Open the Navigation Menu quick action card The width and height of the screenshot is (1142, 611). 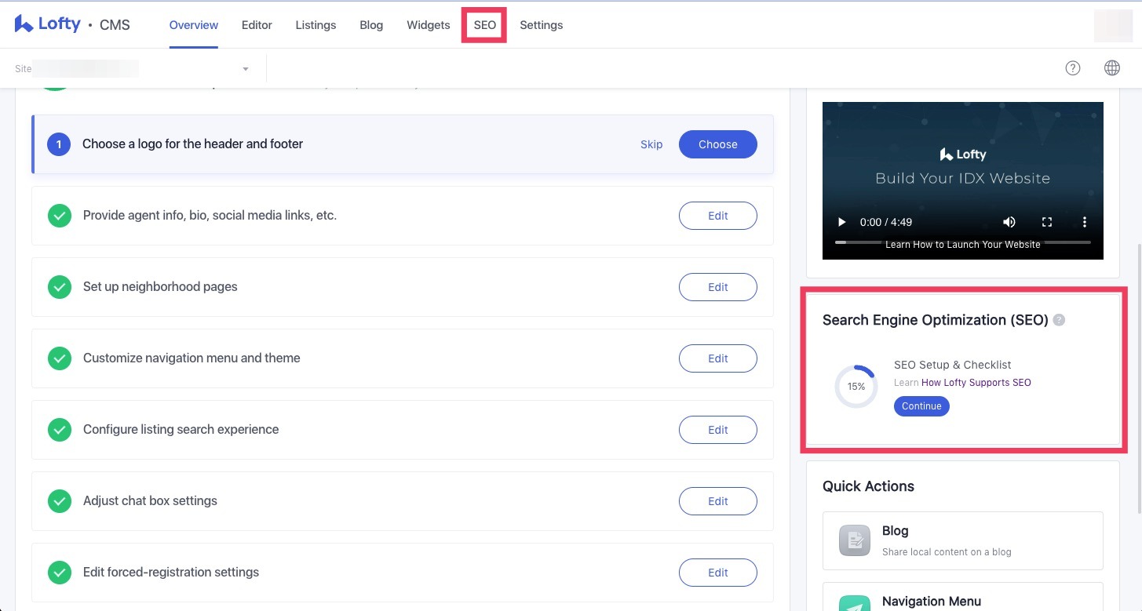[x=963, y=597]
